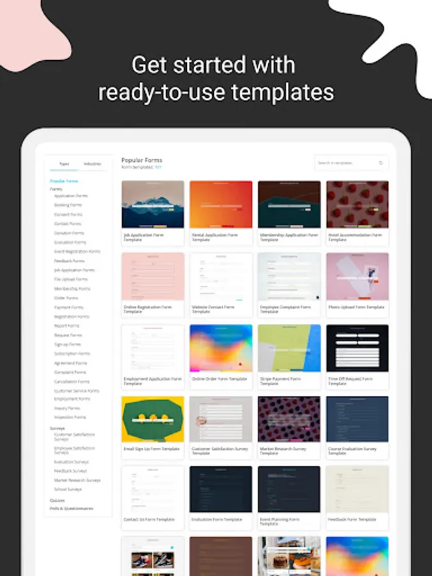Focus the Search in templates field

coord(351,163)
